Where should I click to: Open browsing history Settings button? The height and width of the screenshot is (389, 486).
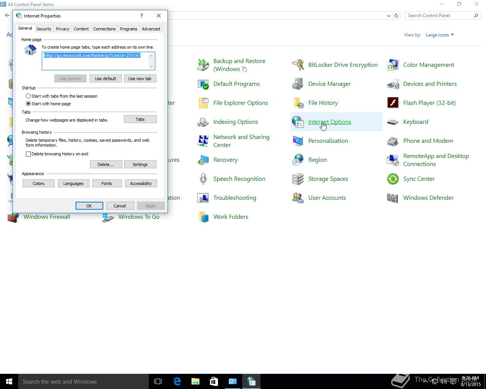140,164
